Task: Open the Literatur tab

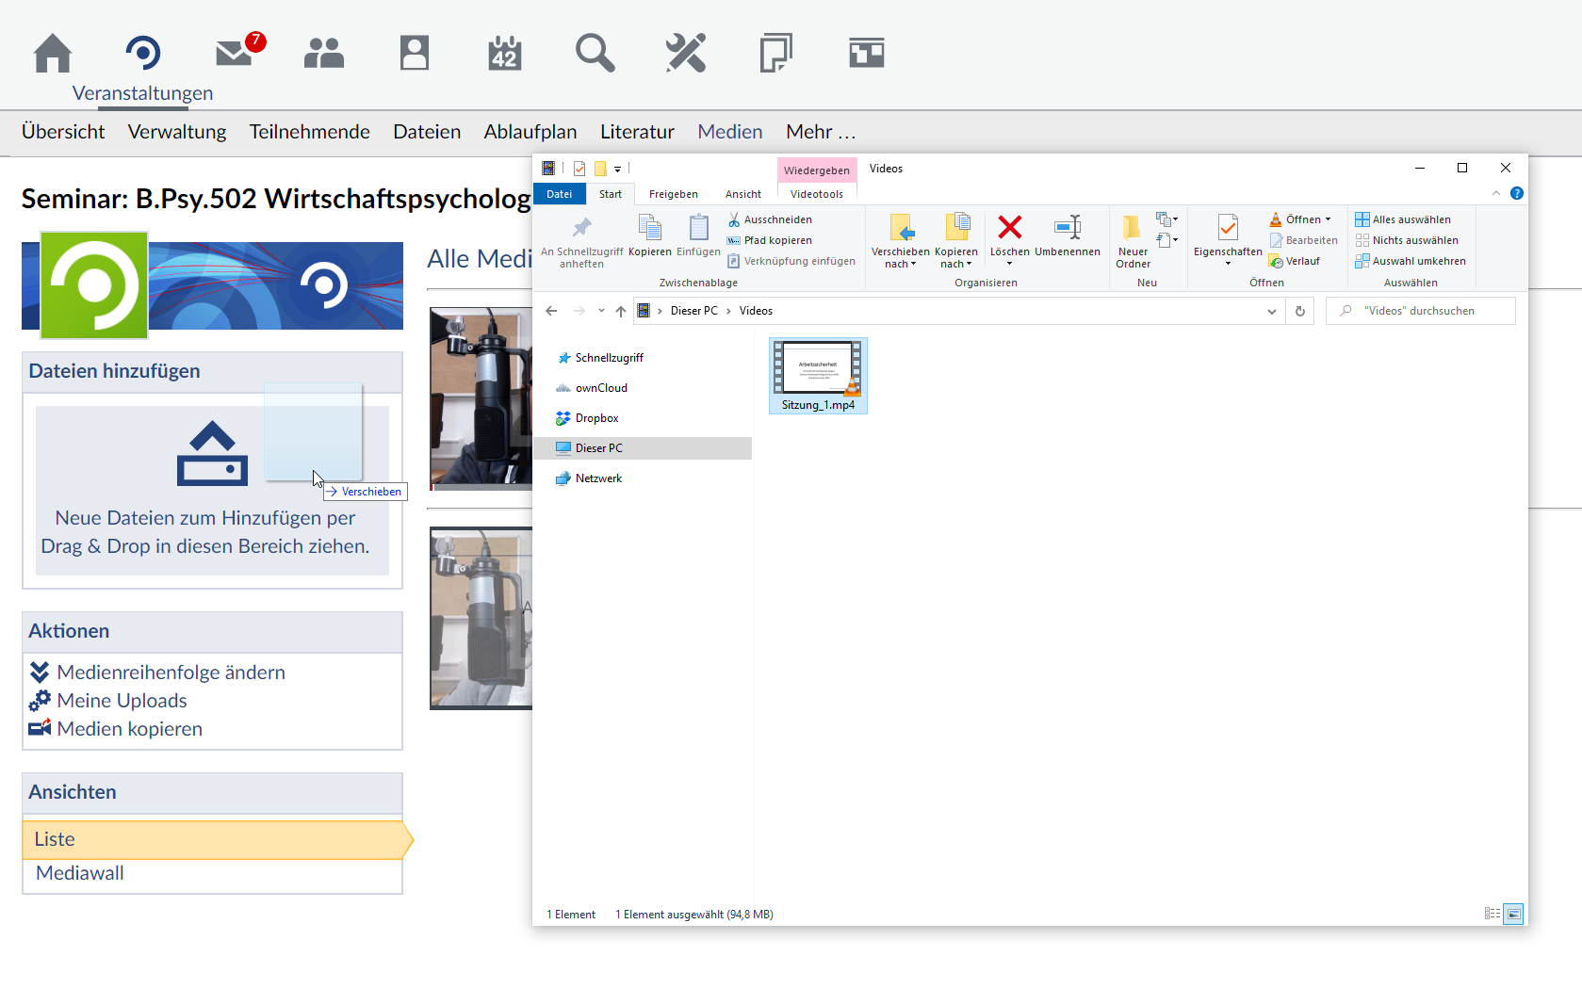Action: (x=638, y=132)
